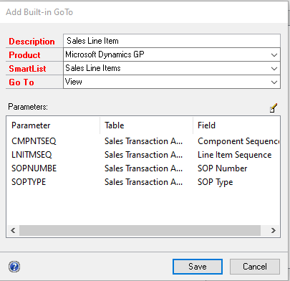Open the SmartList dropdown arrow
The image size is (290, 281).
(274, 69)
